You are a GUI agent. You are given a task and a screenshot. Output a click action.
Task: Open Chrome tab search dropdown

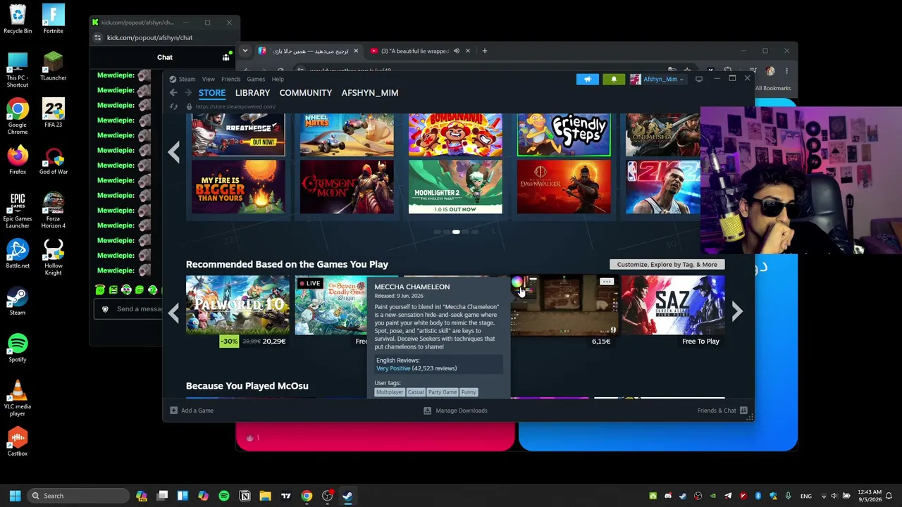pyautogui.click(x=245, y=51)
